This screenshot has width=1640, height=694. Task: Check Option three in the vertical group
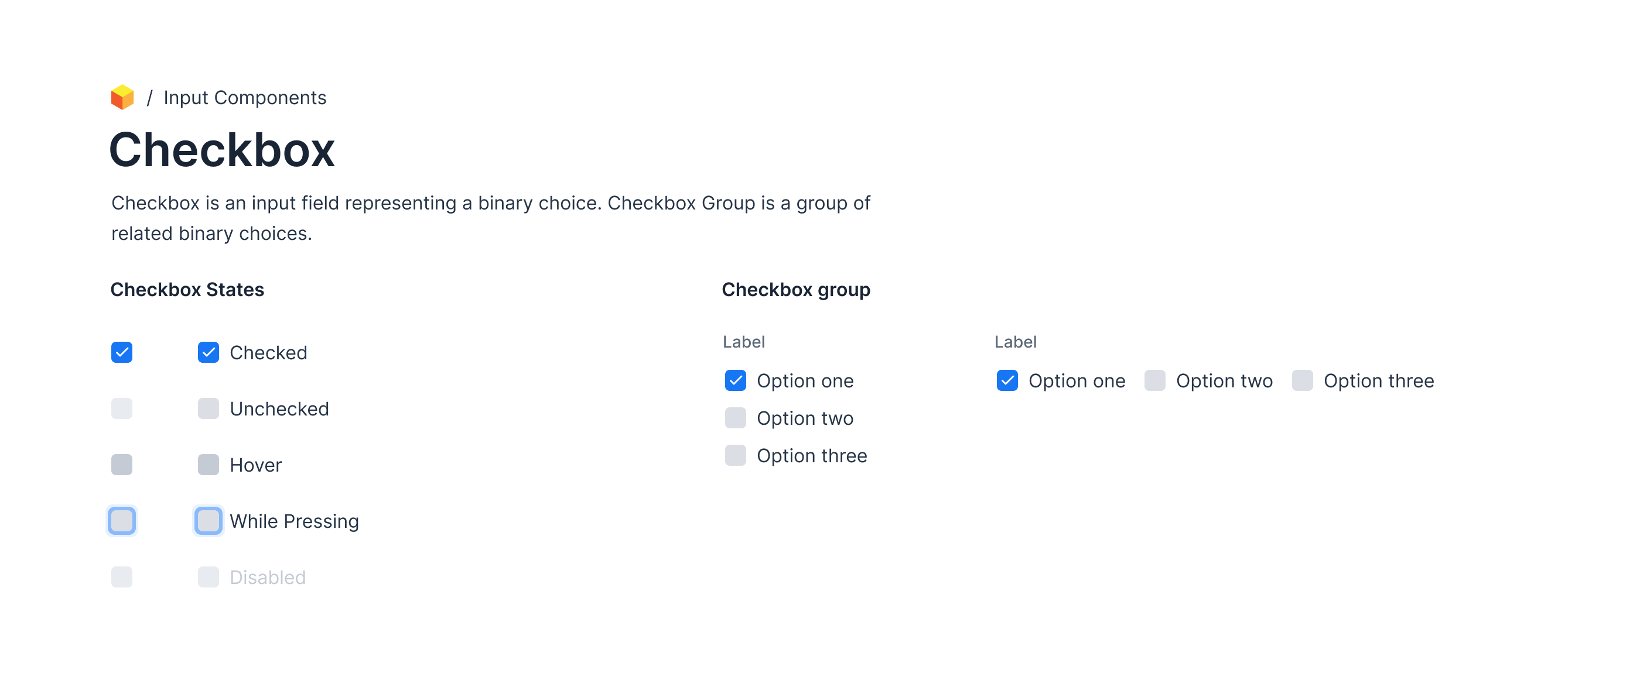click(735, 455)
